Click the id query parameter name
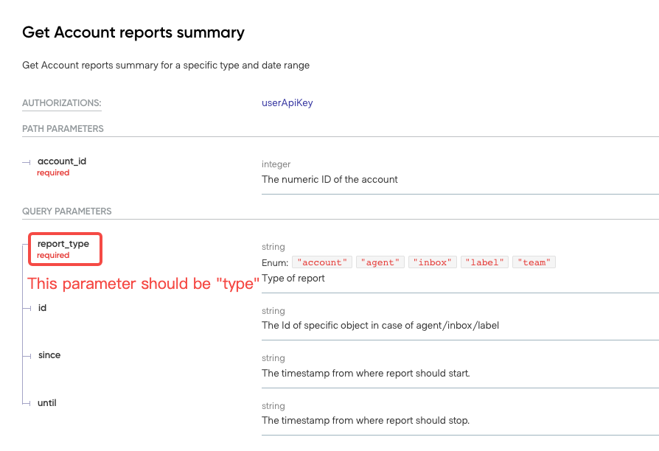Image resolution: width=659 pixels, height=451 pixels. point(42,308)
